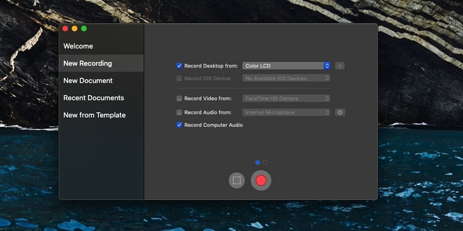
Task: Open New Document in the sidebar
Action: click(101, 80)
